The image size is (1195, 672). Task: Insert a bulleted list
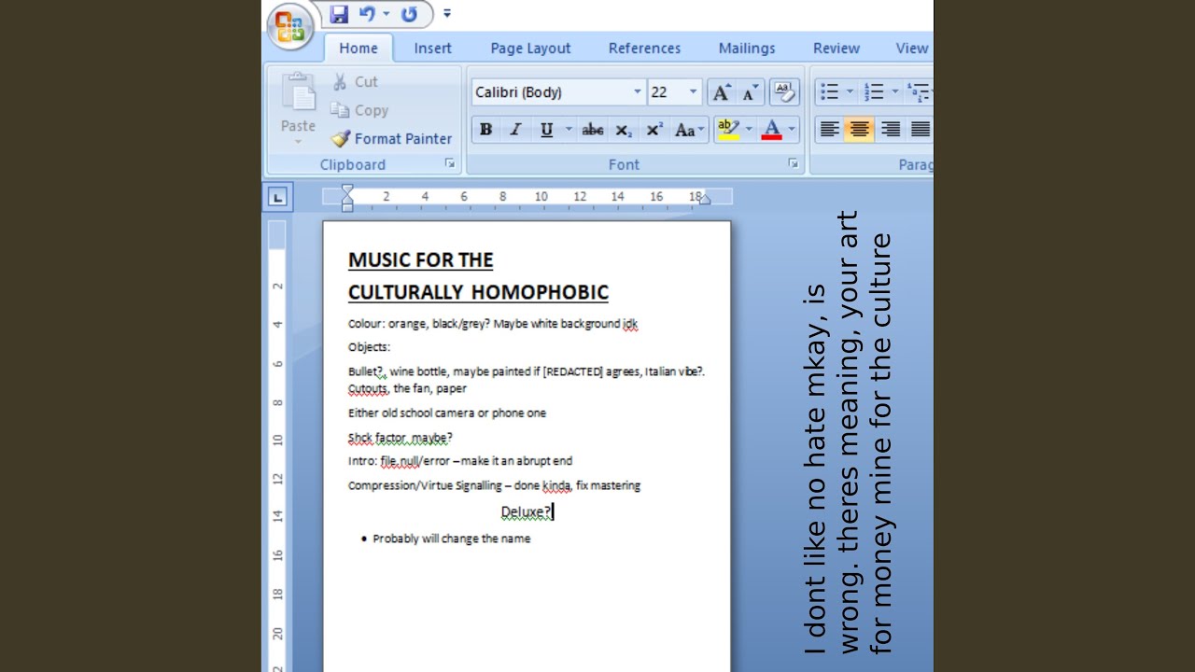click(829, 91)
